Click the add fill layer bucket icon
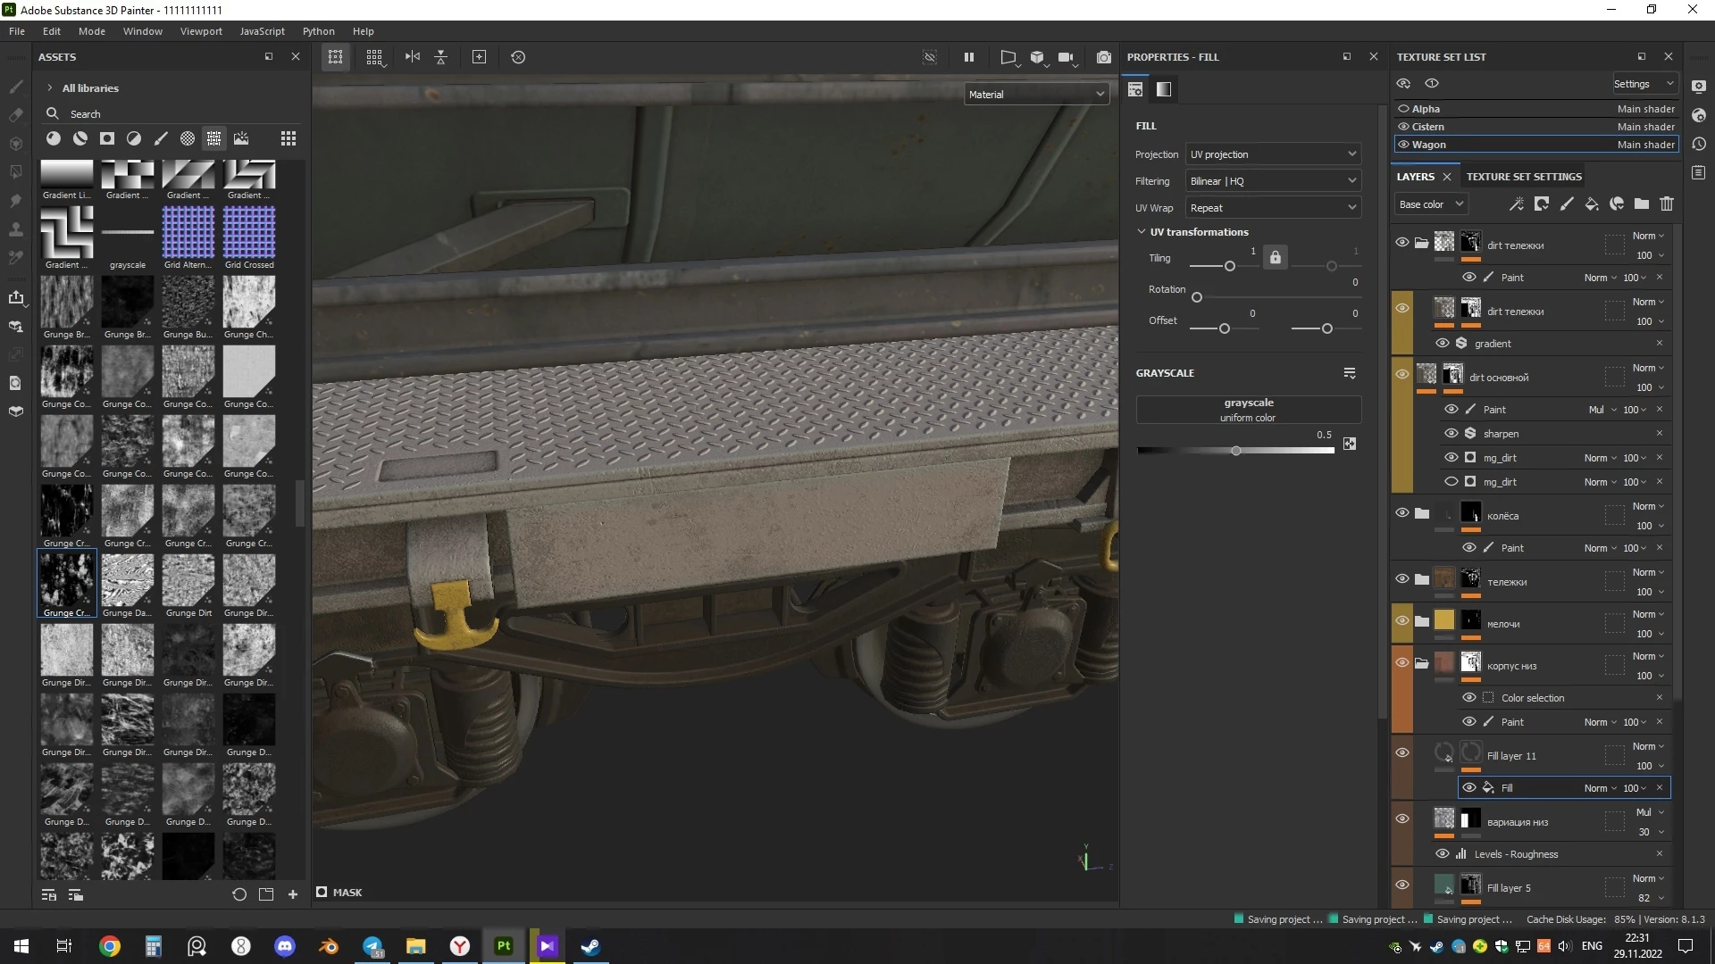Viewport: 1715px width, 964px height. pos(1592,204)
